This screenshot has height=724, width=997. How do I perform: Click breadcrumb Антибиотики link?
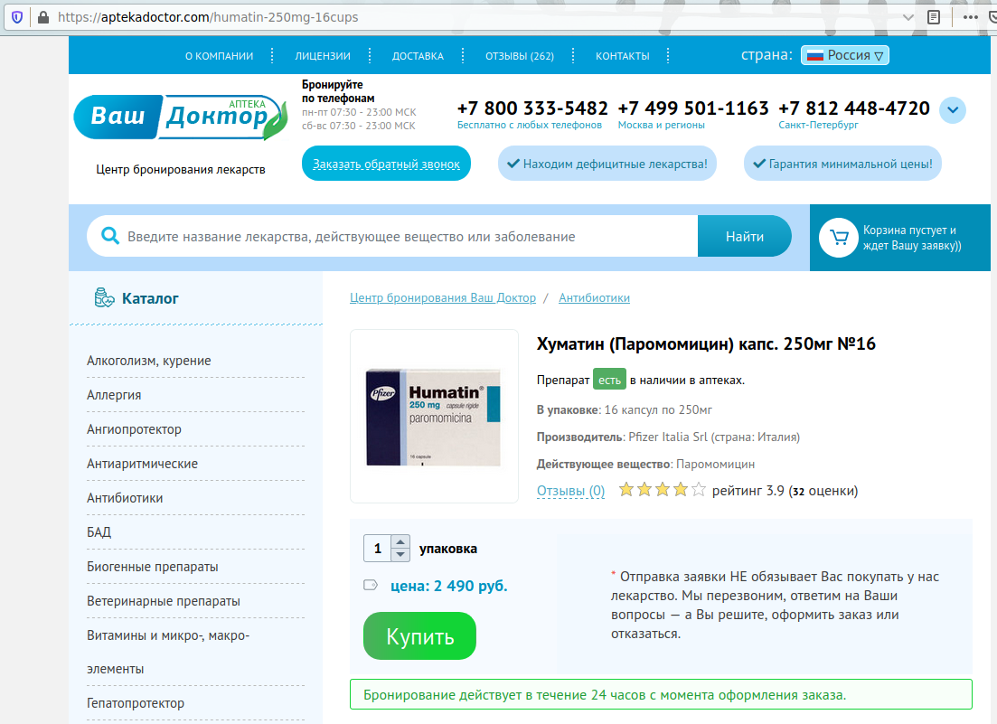click(x=594, y=297)
